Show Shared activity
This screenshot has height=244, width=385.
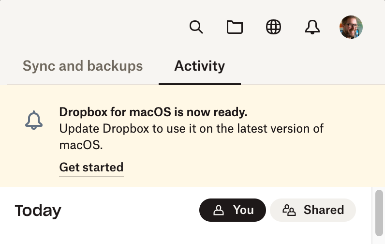(313, 210)
